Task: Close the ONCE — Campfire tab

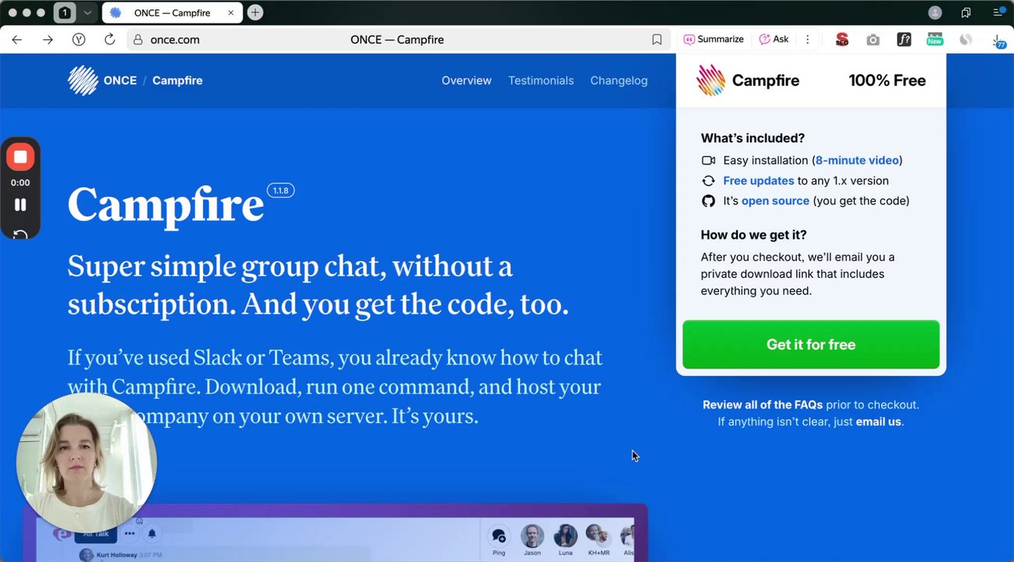Action: (x=231, y=12)
